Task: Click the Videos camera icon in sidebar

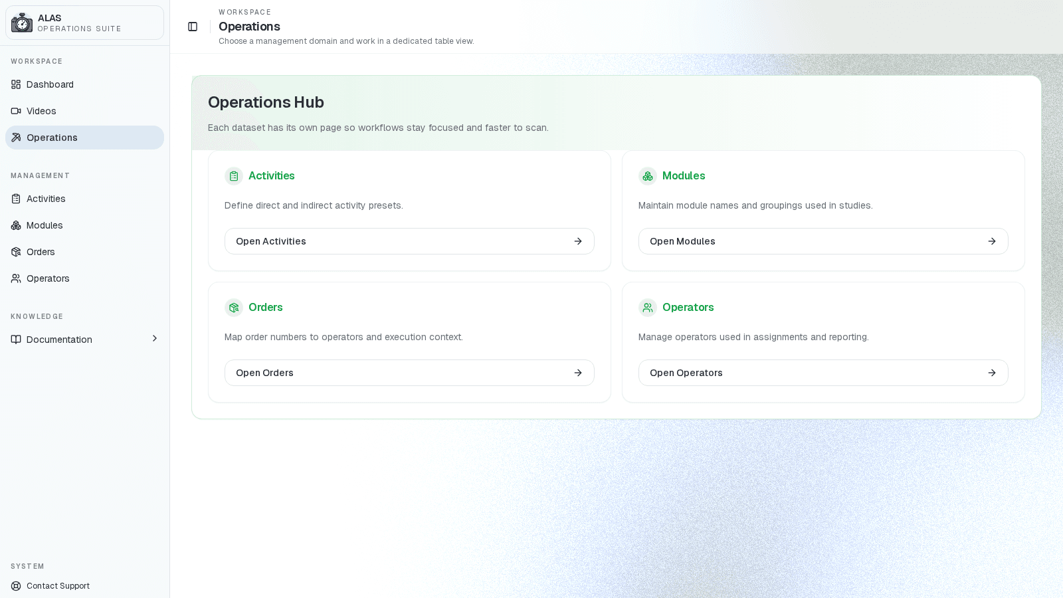Action: pyautogui.click(x=16, y=111)
